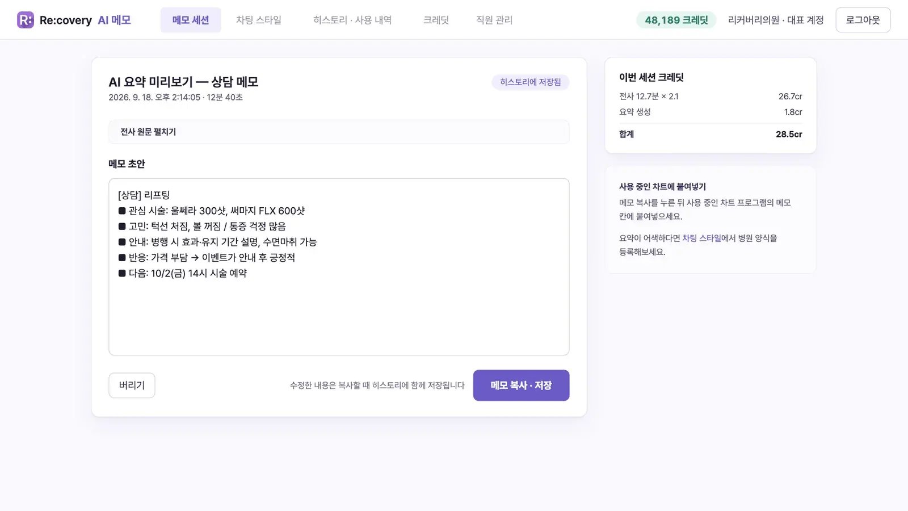Open the 메모 세션 tab
The height and width of the screenshot is (511, 908).
191,20
